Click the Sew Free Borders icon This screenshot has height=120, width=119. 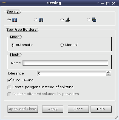pyautogui.click(x=15, y=20)
